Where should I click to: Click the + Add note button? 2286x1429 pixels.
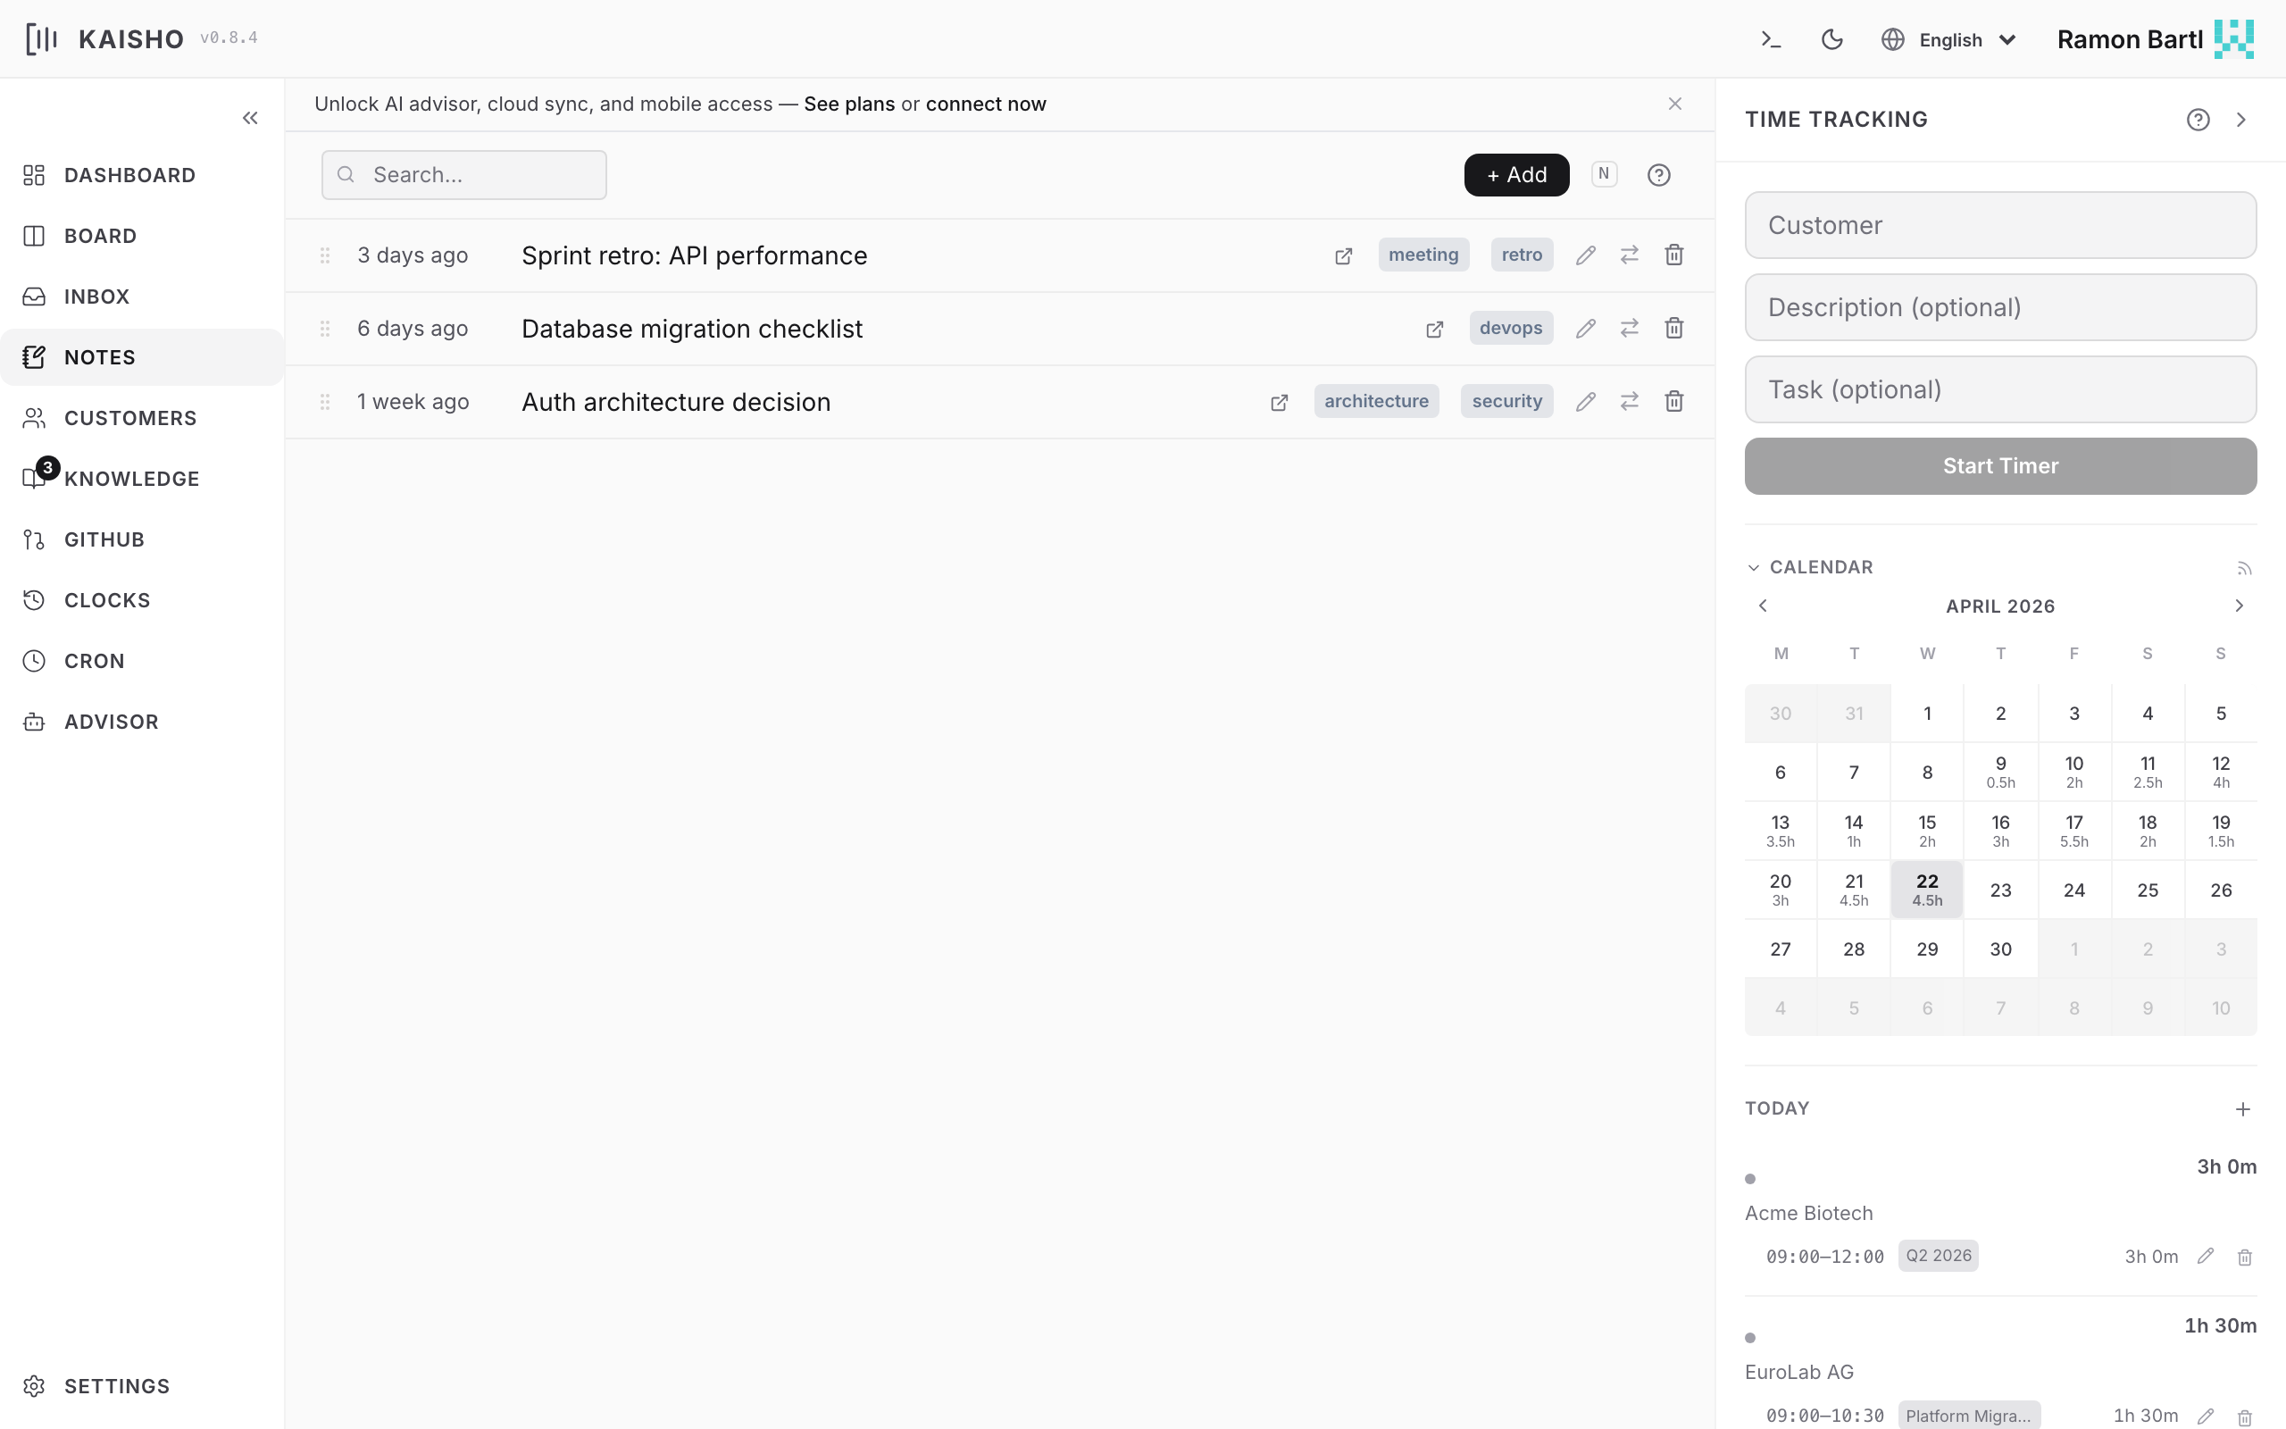tap(1516, 175)
